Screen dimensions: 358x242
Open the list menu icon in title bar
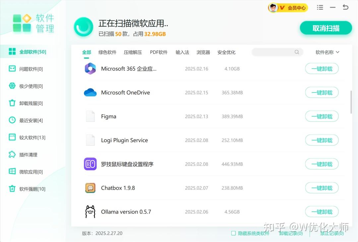[320, 8]
